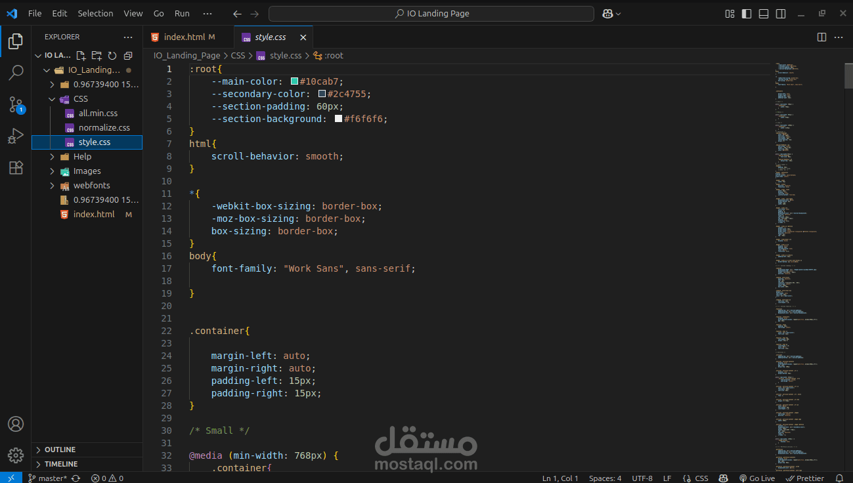
Task: Switch to the index.html tab
Action: pyautogui.click(x=184, y=37)
